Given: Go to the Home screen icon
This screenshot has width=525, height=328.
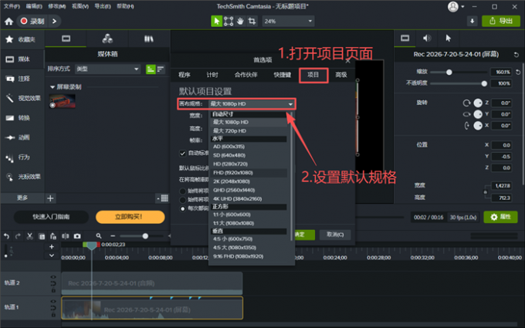Looking at the screenshot, I should pos(8,22).
